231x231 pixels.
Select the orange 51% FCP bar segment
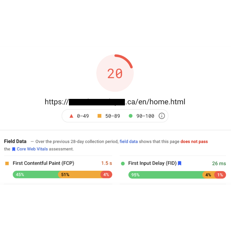pyautogui.click(x=79, y=175)
